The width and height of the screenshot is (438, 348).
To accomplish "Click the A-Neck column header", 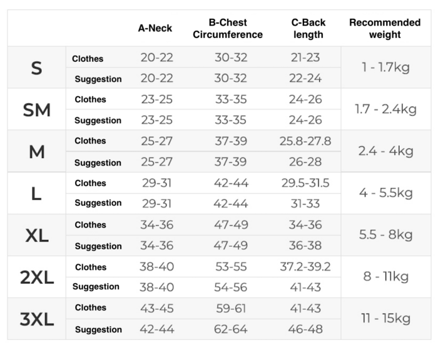I will point(155,28).
